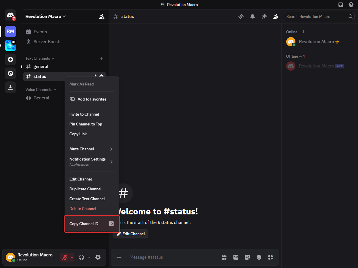Open Discord direct messages home icon
The image size is (358, 268).
tap(10, 15)
